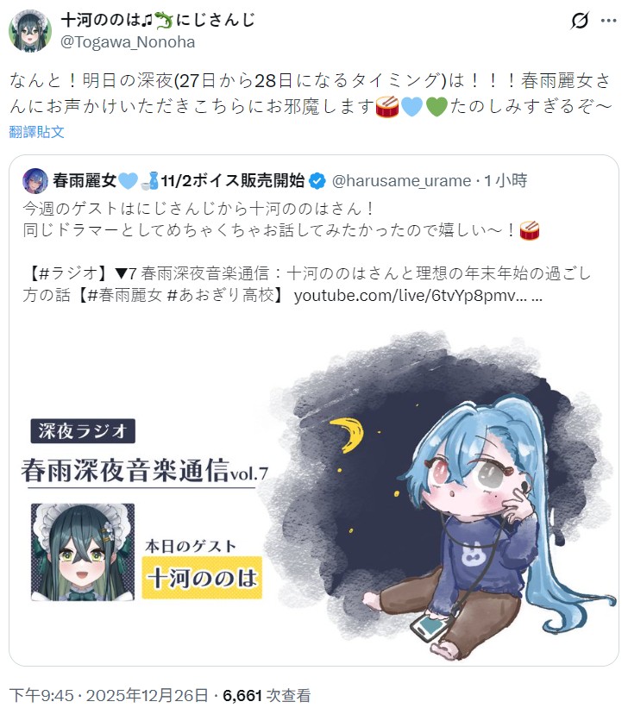This screenshot has height=708, width=628.
Task: Click quoted author name 春雨麗女
Action: pos(85,180)
